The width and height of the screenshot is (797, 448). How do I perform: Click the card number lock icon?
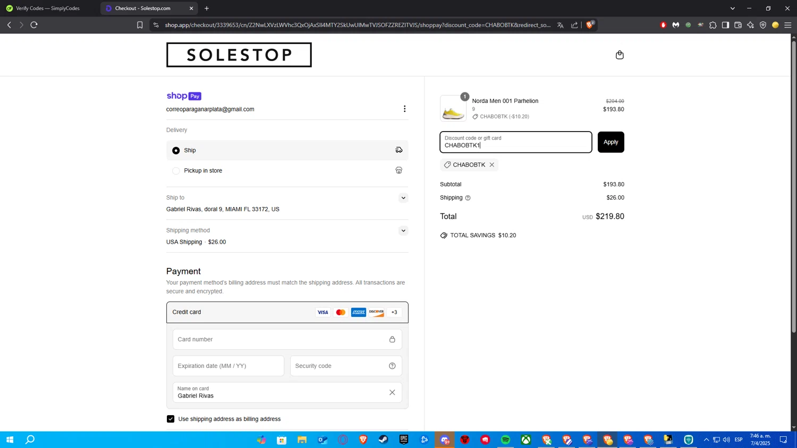[x=392, y=339]
